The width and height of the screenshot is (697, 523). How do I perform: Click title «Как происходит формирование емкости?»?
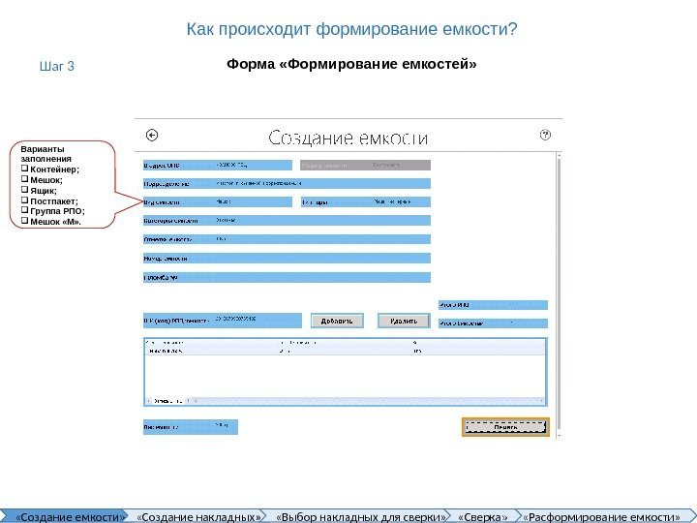[x=351, y=29]
